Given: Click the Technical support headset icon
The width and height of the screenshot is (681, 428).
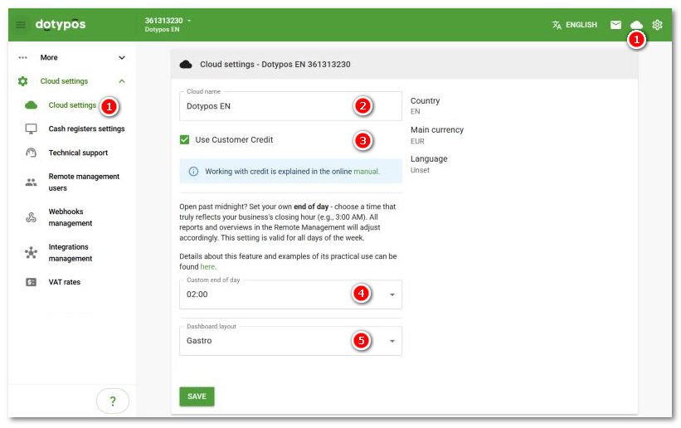Looking at the screenshot, I should (31, 153).
